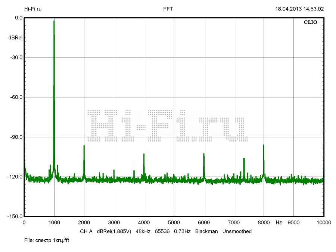Click the Blackman window label
This screenshot has width=336, height=252.
(206, 231)
